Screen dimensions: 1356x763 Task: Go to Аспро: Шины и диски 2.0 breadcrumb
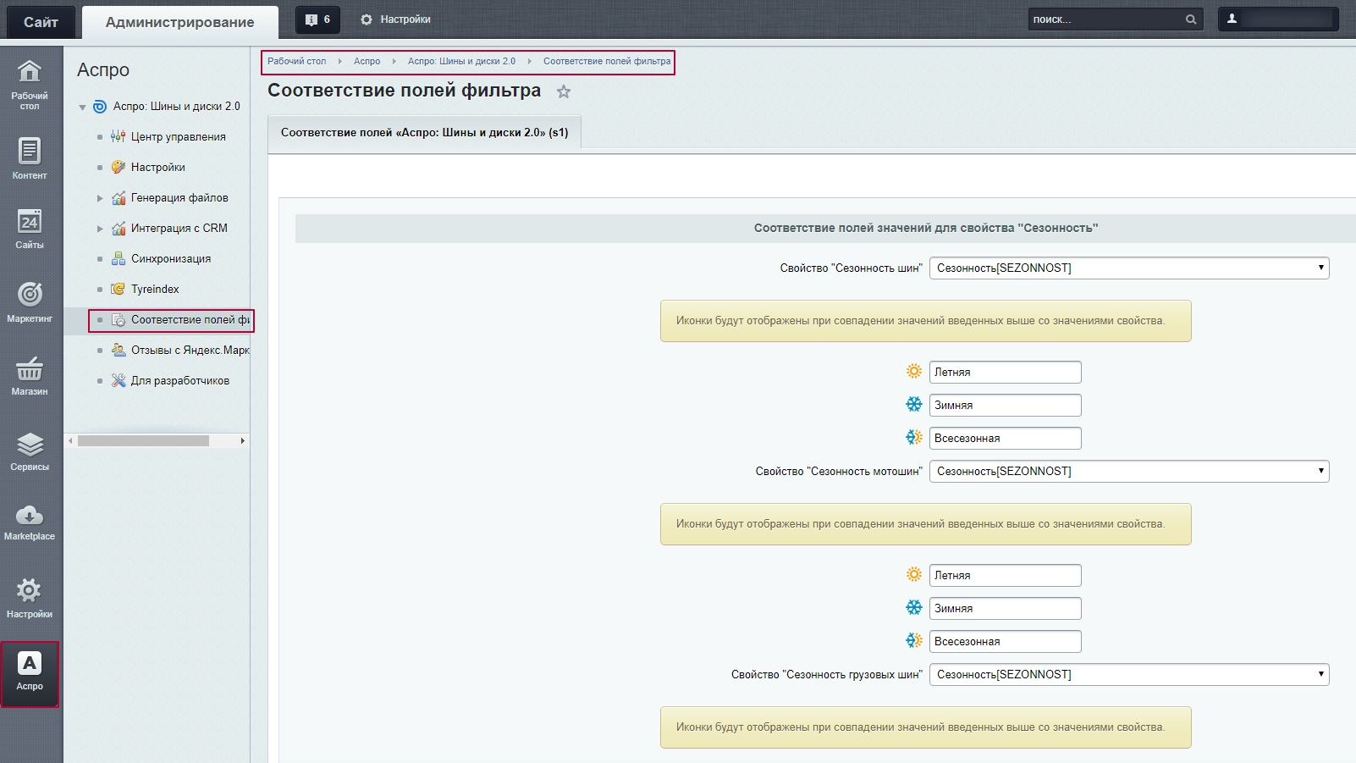coord(461,61)
